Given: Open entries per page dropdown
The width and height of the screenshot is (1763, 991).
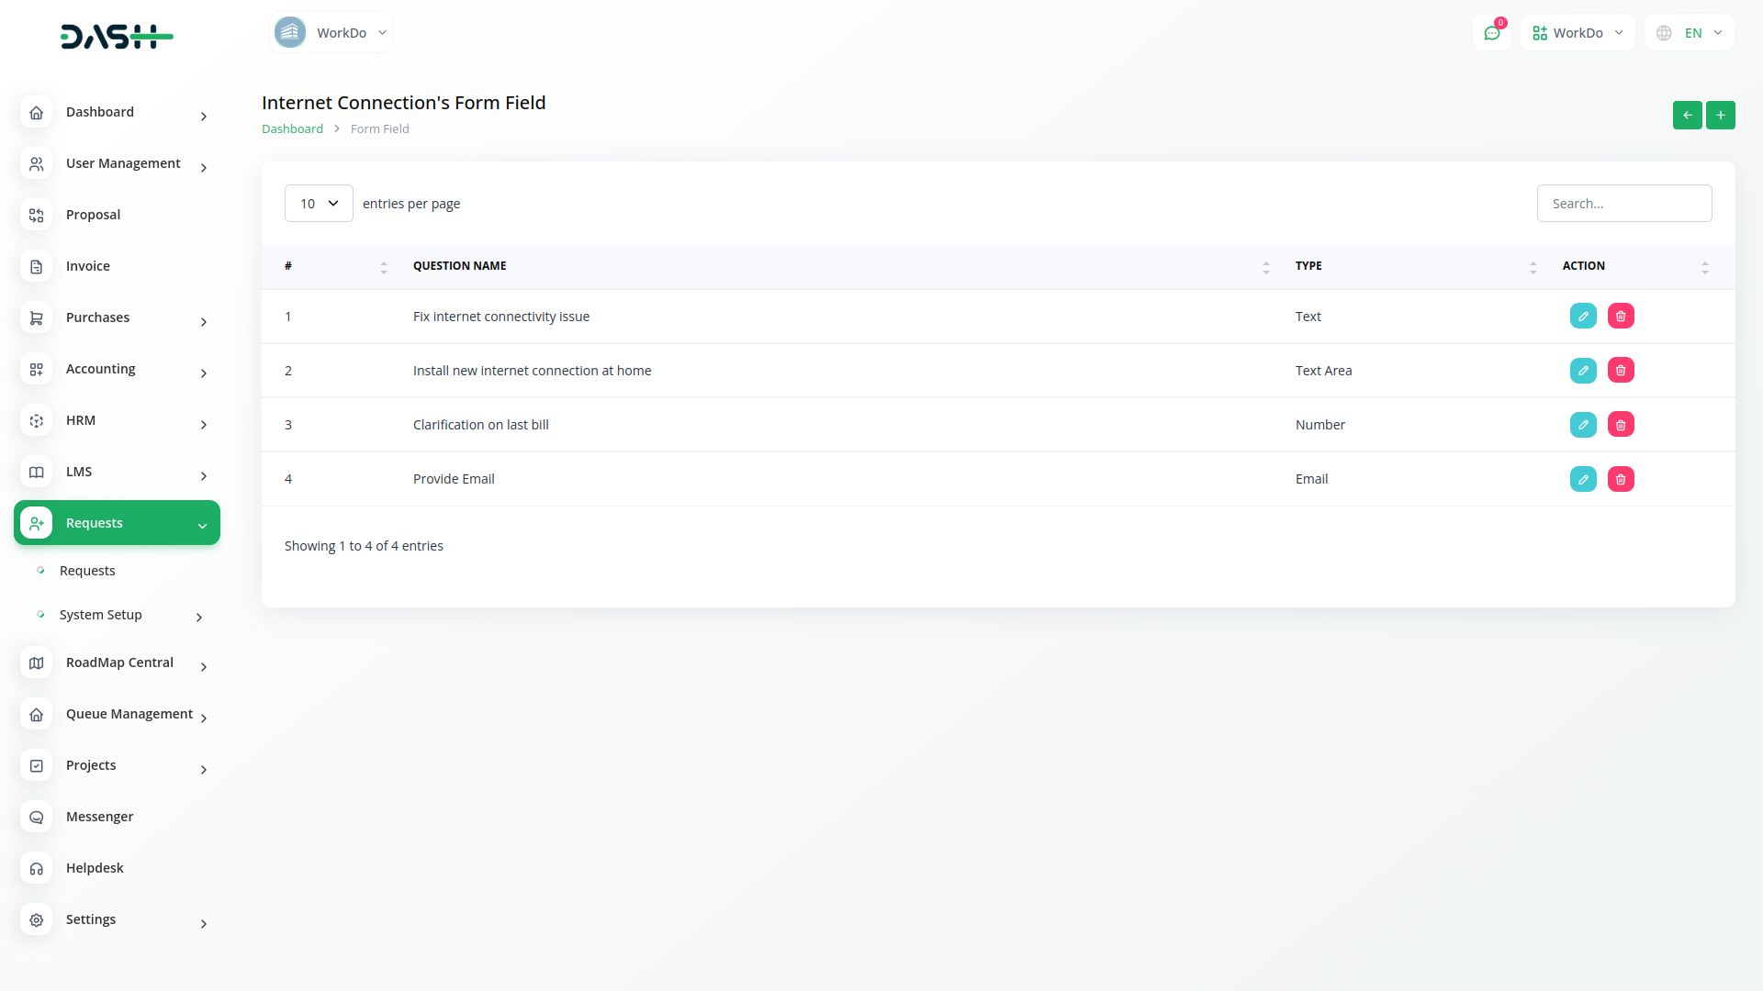Looking at the screenshot, I should pyautogui.click(x=319, y=204).
